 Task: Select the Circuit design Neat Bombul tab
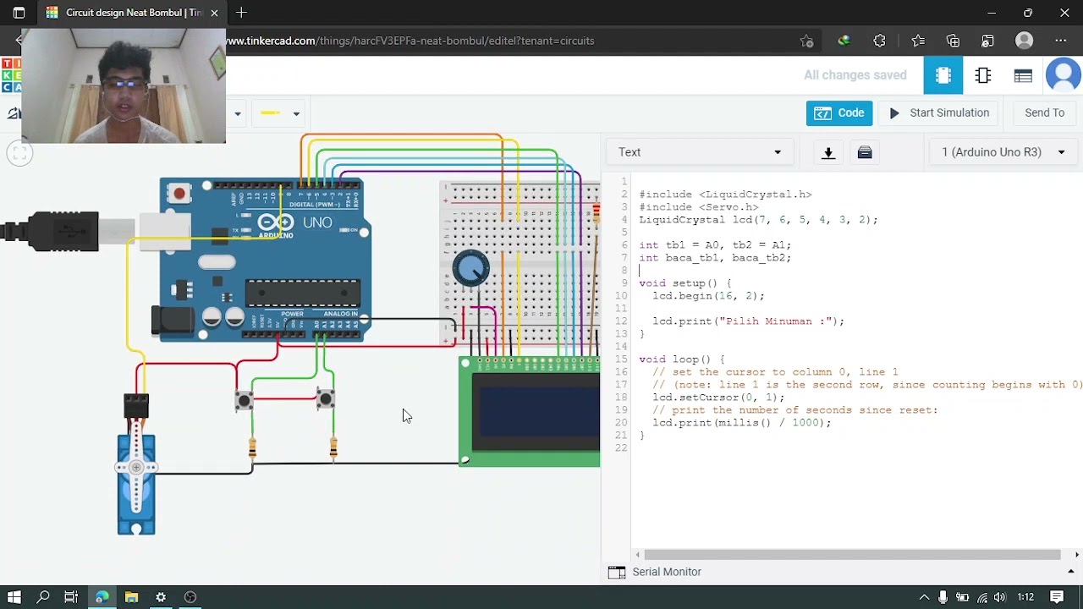[x=133, y=13]
